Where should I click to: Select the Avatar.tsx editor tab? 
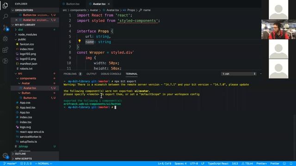[99, 4]
